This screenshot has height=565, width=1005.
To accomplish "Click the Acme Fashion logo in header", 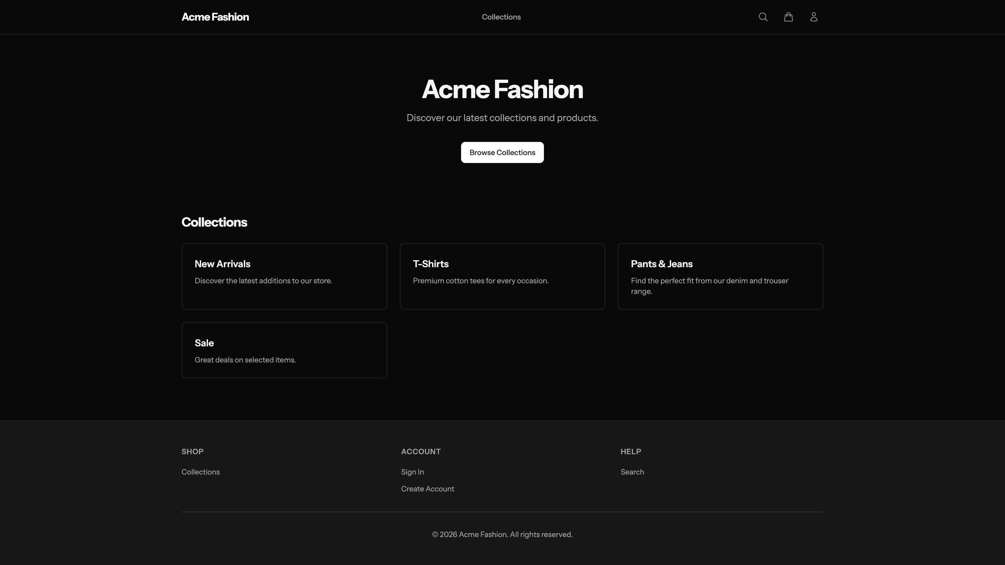I will click(215, 17).
